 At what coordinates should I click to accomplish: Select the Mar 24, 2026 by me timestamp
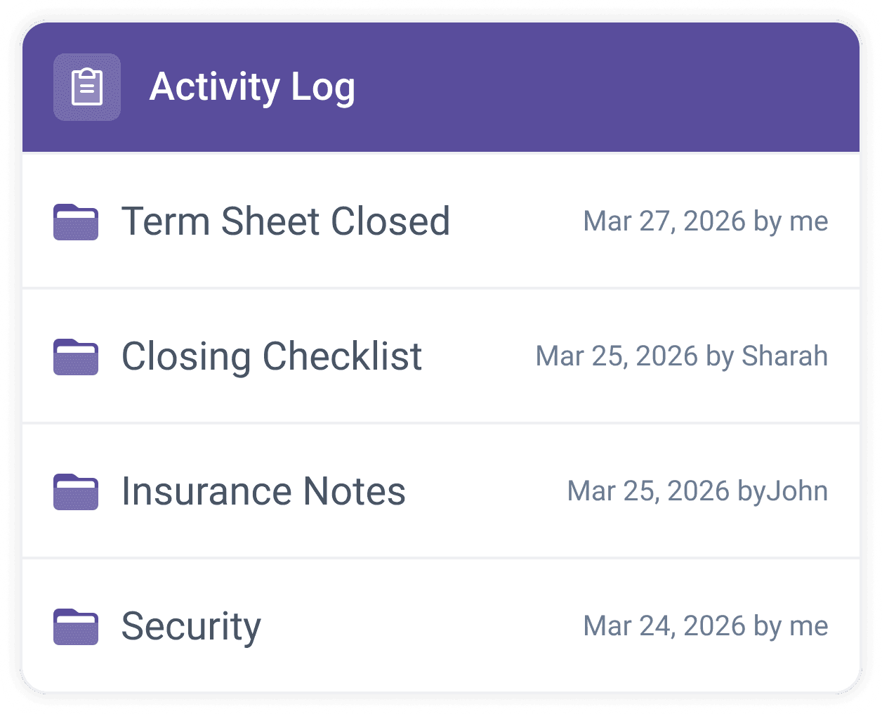(x=706, y=626)
